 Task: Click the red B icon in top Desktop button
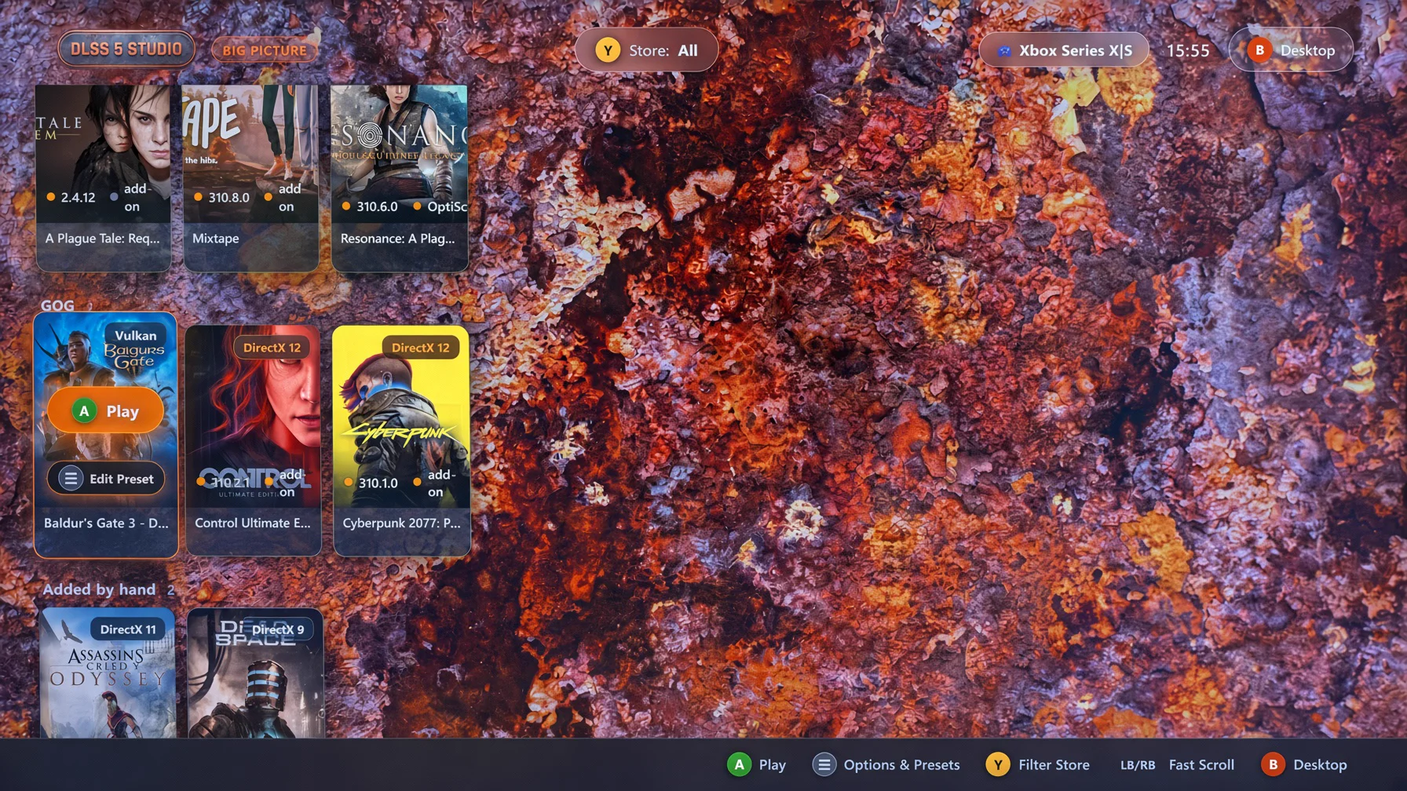point(1259,50)
